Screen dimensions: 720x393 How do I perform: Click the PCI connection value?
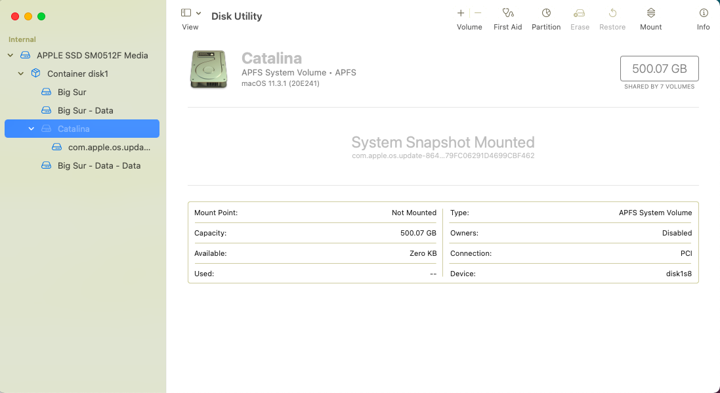point(686,253)
